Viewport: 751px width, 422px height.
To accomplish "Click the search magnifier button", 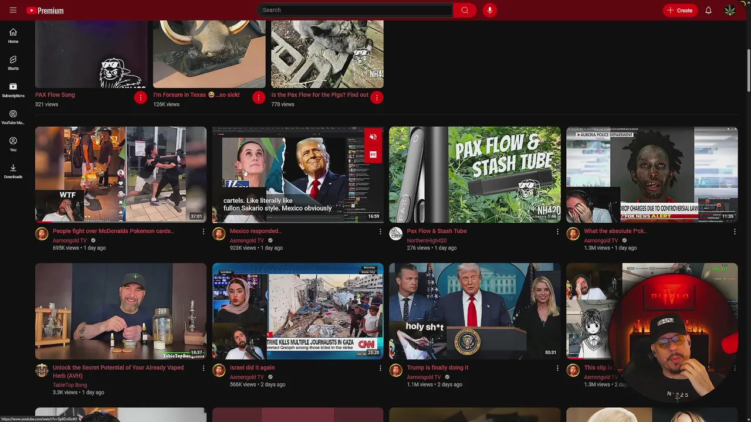I will [x=465, y=10].
